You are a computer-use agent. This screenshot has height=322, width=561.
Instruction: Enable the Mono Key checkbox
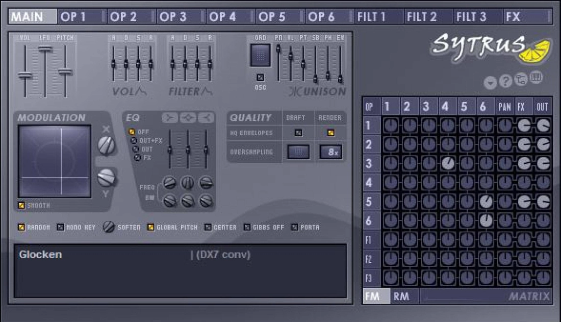(x=61, y=227)
